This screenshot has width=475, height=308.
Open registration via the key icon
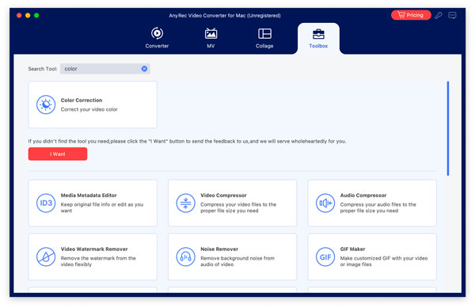439,15
